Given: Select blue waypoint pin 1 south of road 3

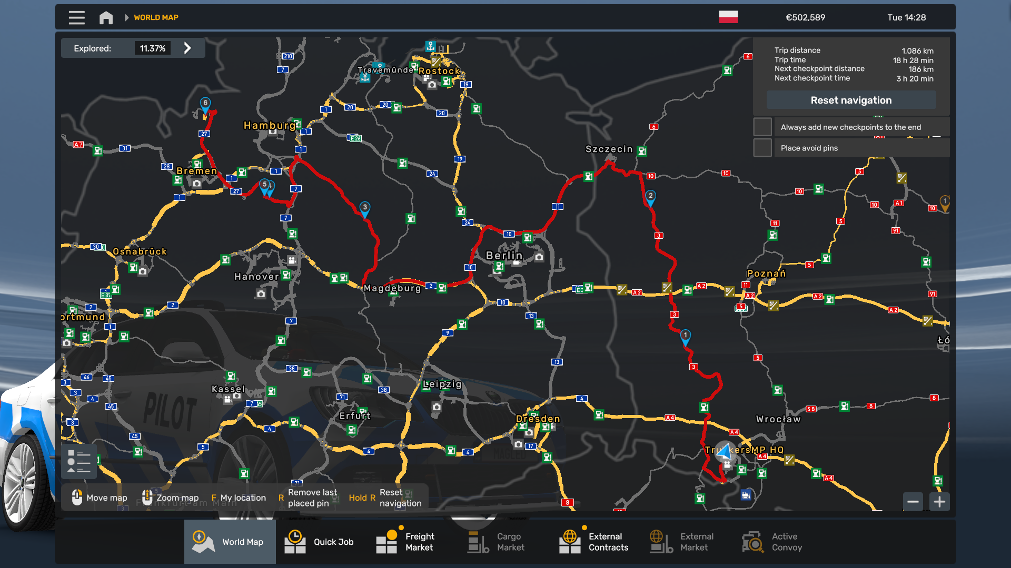Looking at the screenshot, I should 686,337.
